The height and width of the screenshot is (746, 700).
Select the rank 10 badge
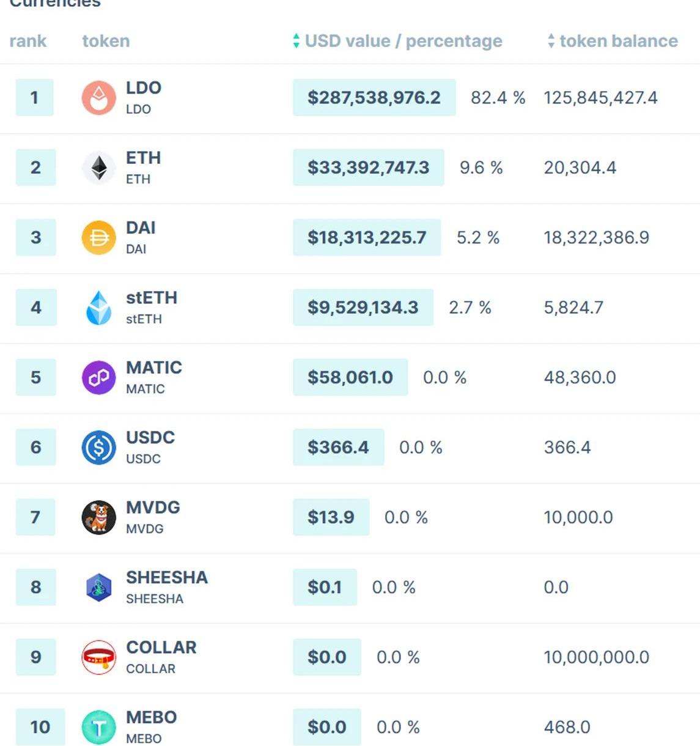[40, 727]
